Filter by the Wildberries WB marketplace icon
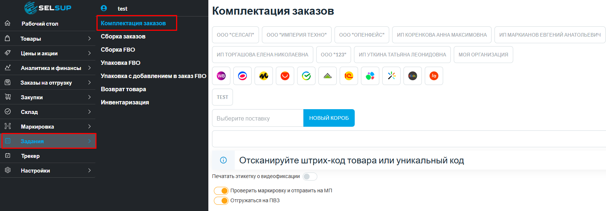The height and width of the screenshot is (211, 606). pos(221,76)
